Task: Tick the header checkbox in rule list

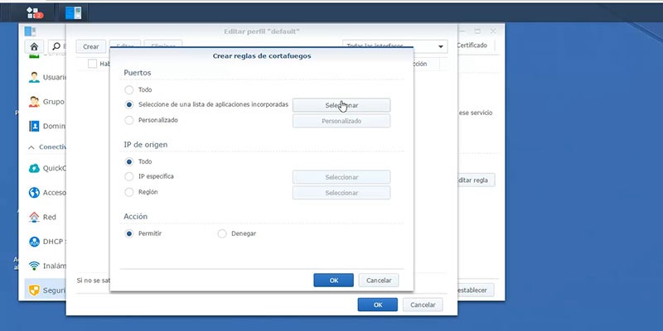Action: (93, 64)
